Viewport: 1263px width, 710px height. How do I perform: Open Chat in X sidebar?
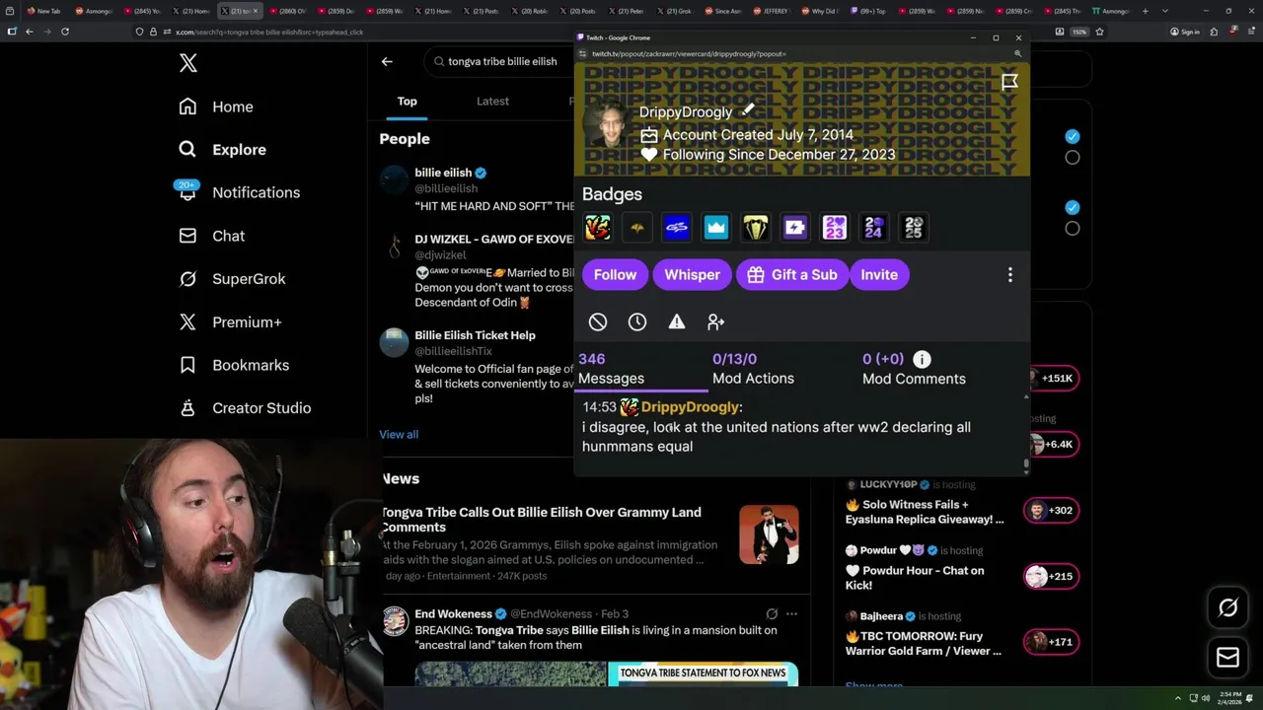(x=211, y=236)
